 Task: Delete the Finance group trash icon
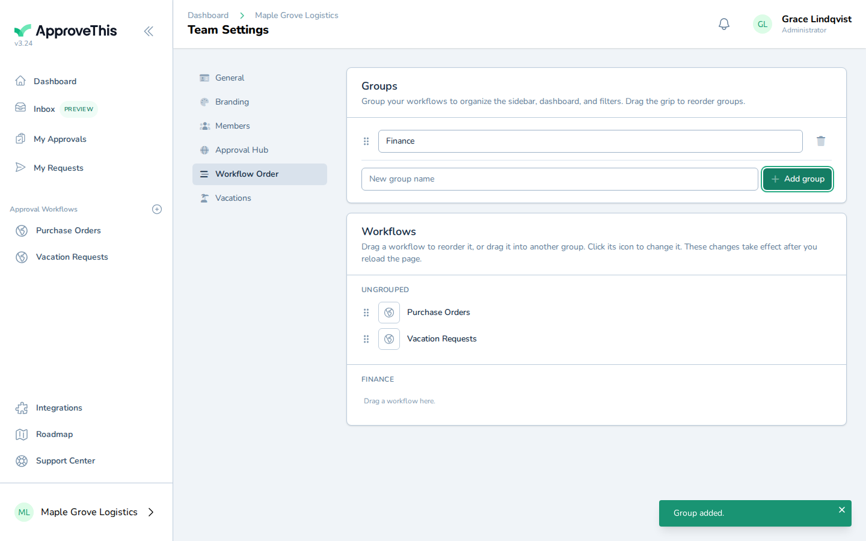point(821,141)
